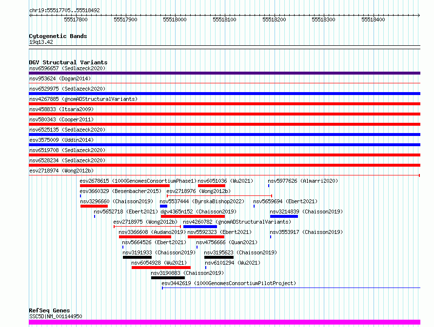
Task: Open the nsv580343 (Cooper2011) variant
Action: coord(61,119)
